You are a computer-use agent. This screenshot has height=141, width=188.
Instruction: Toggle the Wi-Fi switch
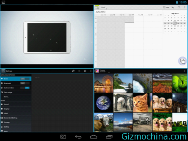pos(25,79)
